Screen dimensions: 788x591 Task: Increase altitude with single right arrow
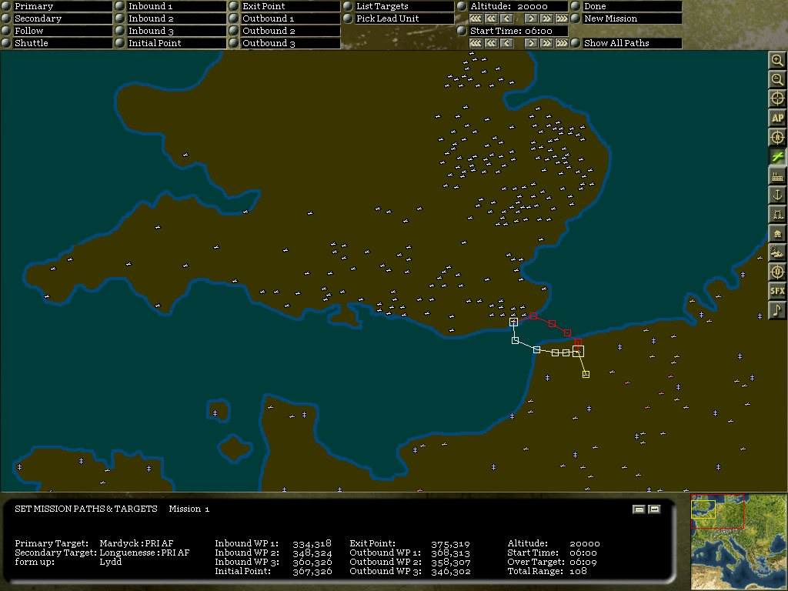(531, 18)
